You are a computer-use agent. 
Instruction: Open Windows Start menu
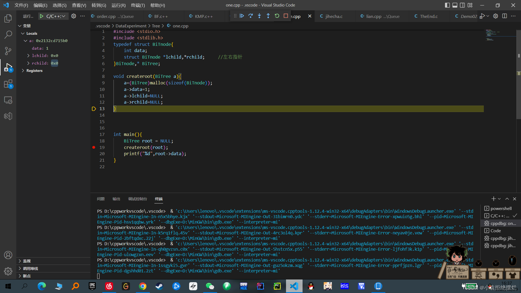[x=8, y=286]
